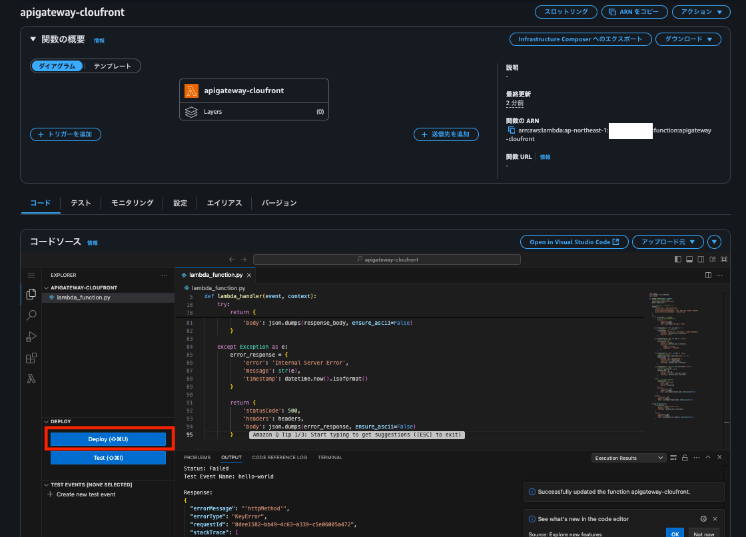This screenshot has height=537, width=746.
Task: Collapse the 関数の概要 section
Action: 33,39
